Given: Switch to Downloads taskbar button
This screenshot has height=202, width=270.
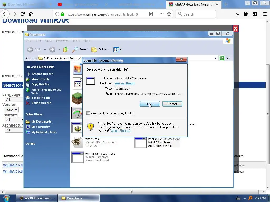Looking at the screenshot, I should (x=79, y=198).
